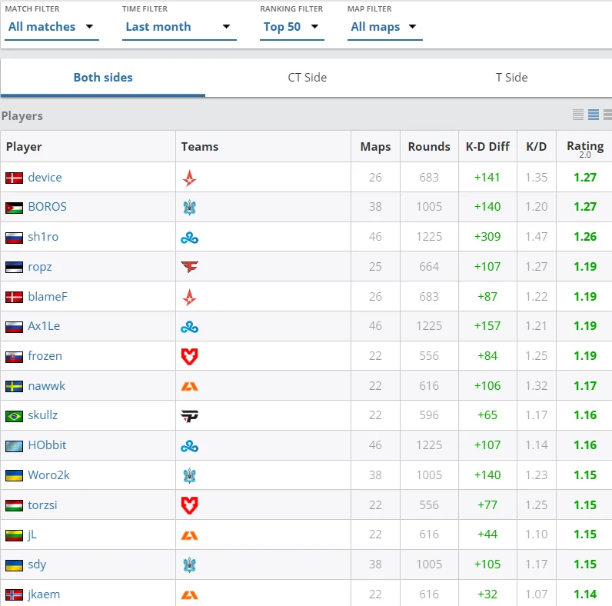The image size is (612, 606).
Task: Select the medium table density icon
Action: (x=594, y=115)
